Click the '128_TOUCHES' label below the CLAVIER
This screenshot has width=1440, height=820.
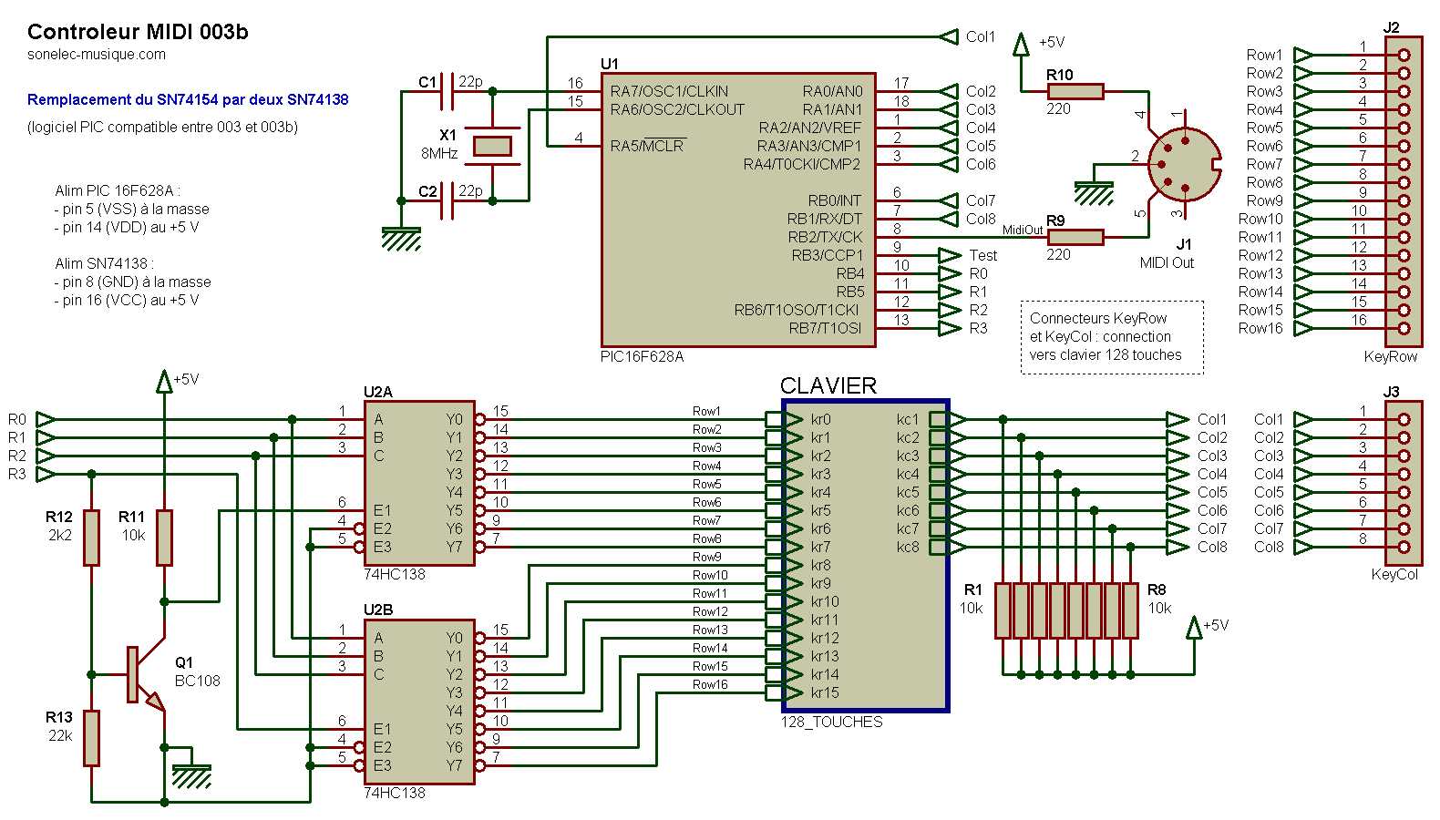[831, 722]
